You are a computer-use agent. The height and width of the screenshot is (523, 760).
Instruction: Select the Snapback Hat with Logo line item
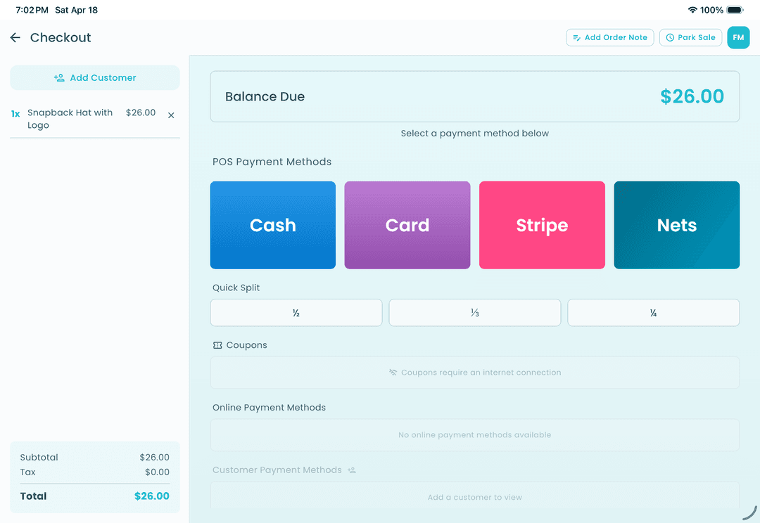[95, 119]
